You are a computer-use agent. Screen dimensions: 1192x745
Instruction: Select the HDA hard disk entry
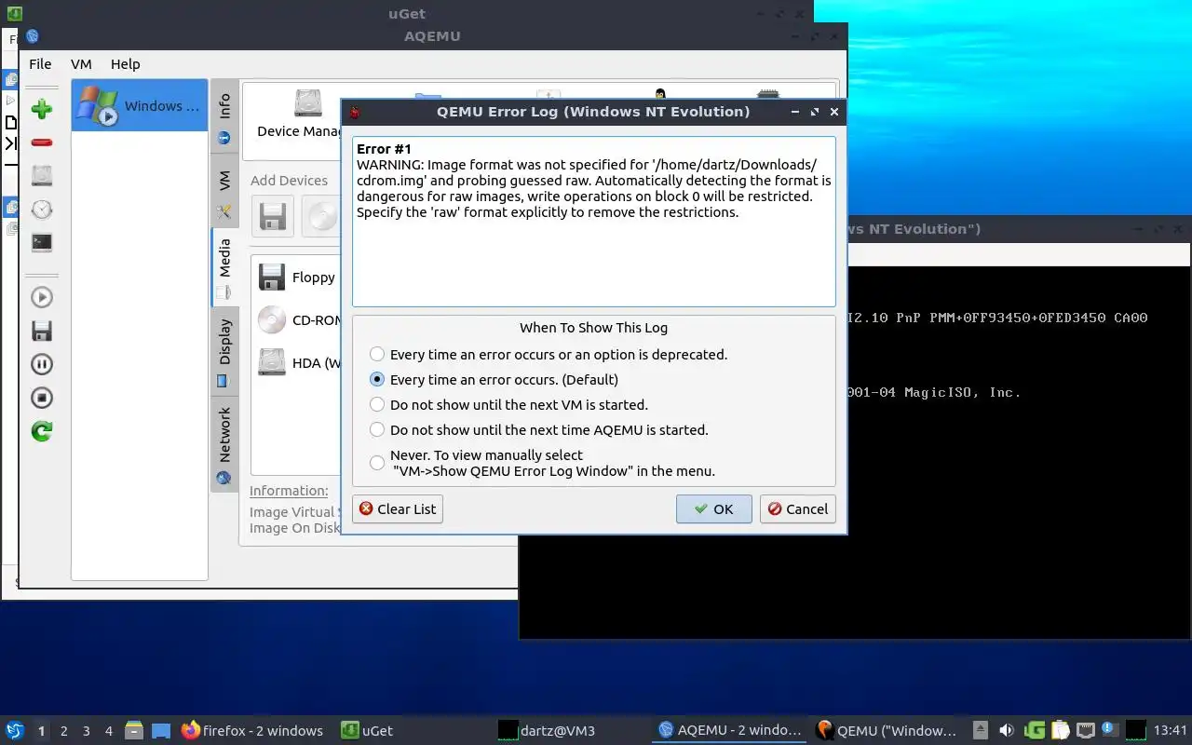(x=299, y=362)
